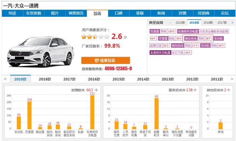
Task: Select the 2013款 model-year tab
Action: pyautogui.click(x=168, y=79)
